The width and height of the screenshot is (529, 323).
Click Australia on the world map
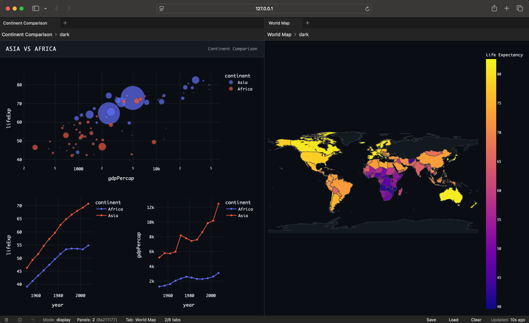pos(451,196)
